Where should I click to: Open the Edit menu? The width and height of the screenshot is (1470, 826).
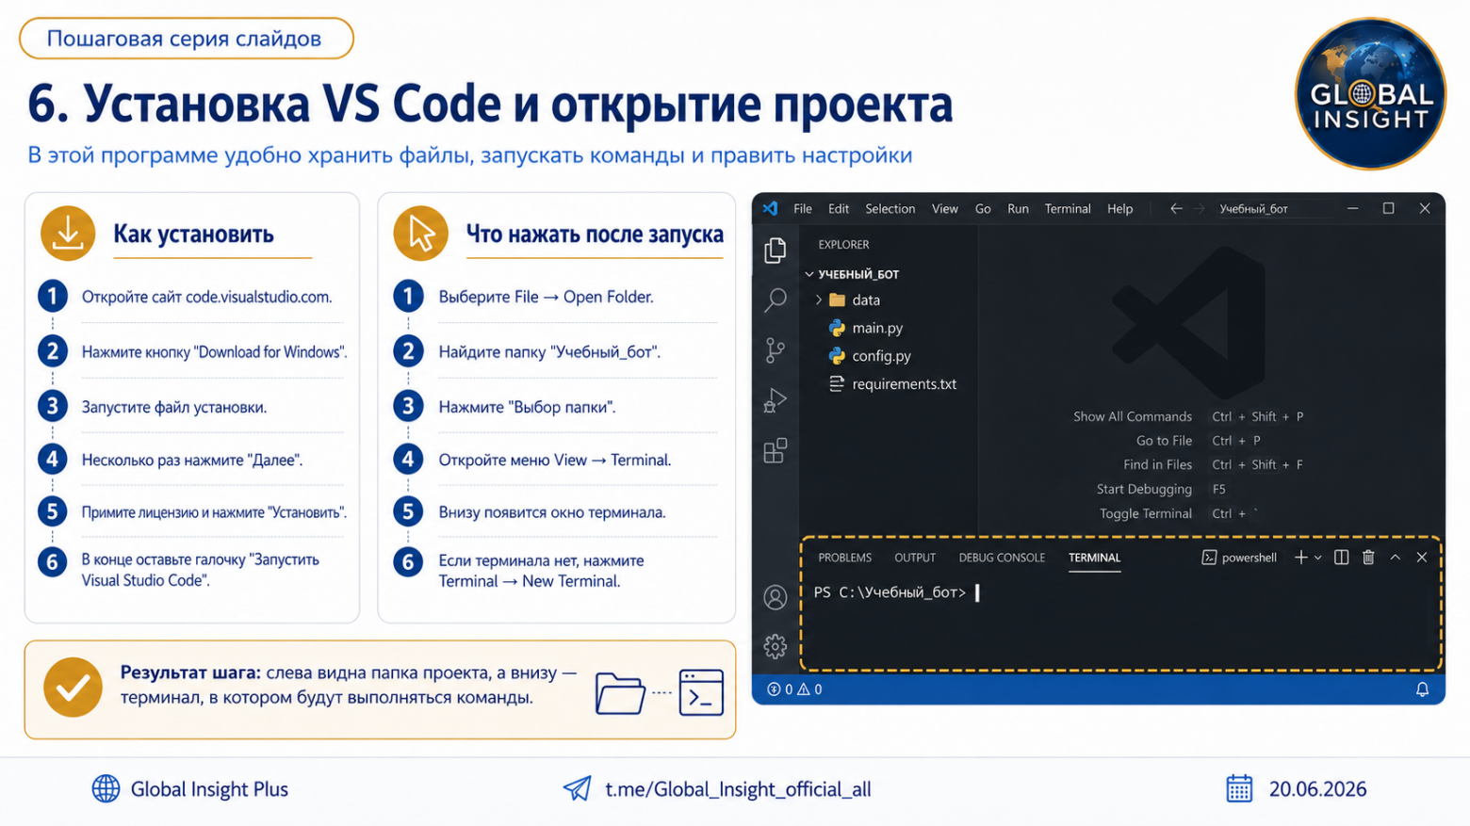(839, 208)
